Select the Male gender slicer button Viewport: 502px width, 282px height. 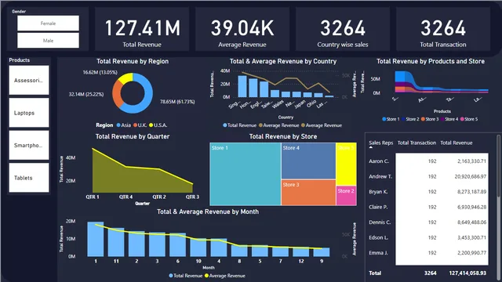pos(48,41)
